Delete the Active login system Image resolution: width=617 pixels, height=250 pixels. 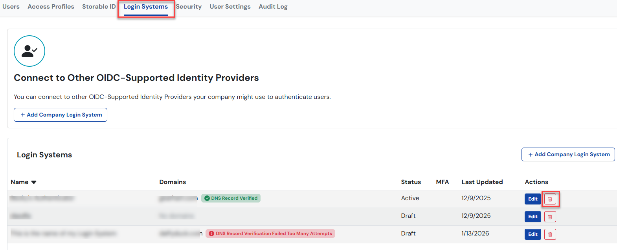pos(550,199)
